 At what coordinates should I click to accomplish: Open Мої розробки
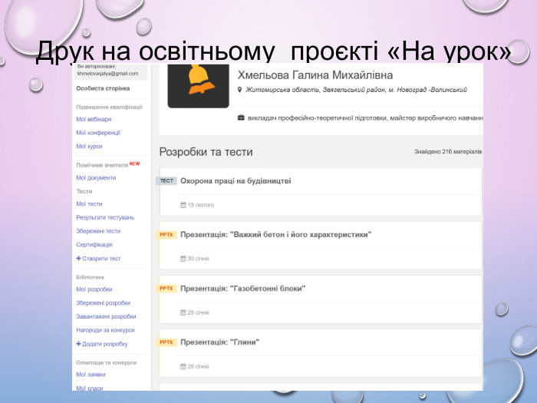(x=94, y=289)
